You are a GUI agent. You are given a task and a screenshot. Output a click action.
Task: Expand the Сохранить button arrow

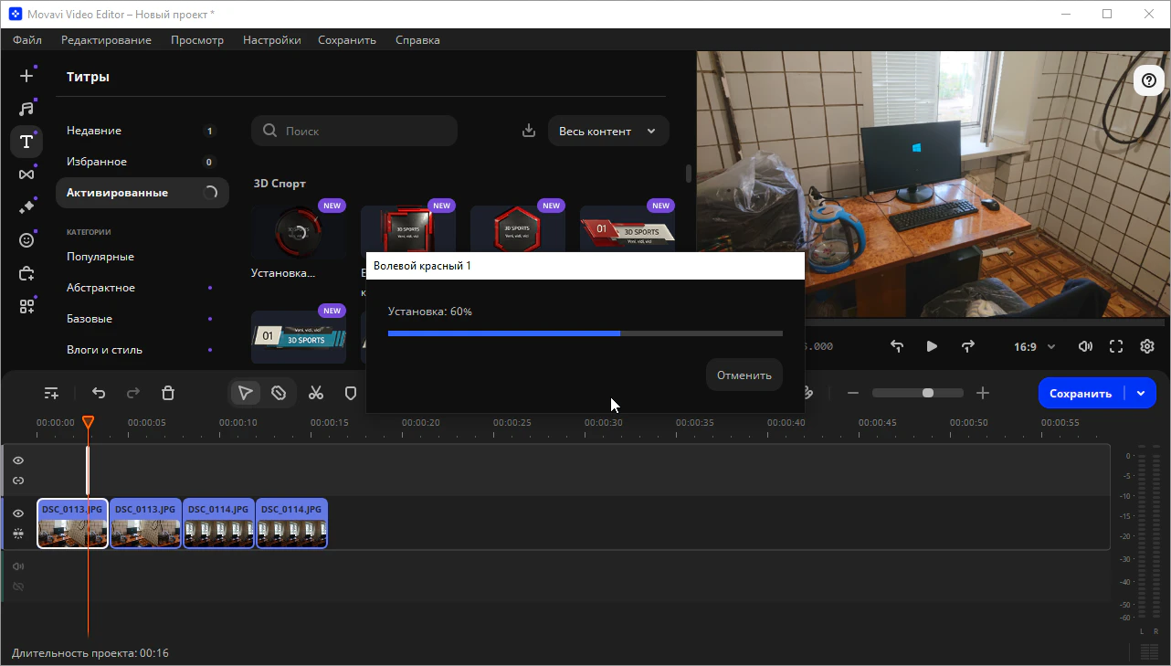[x=1141, y=393]
